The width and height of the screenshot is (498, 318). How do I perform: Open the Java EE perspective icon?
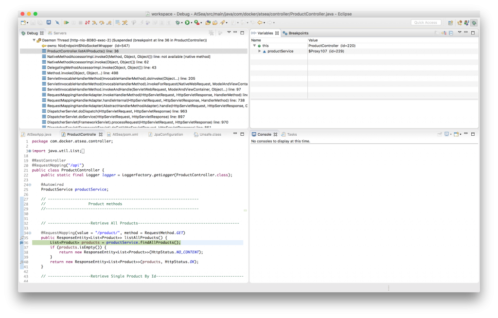point(460,22)
